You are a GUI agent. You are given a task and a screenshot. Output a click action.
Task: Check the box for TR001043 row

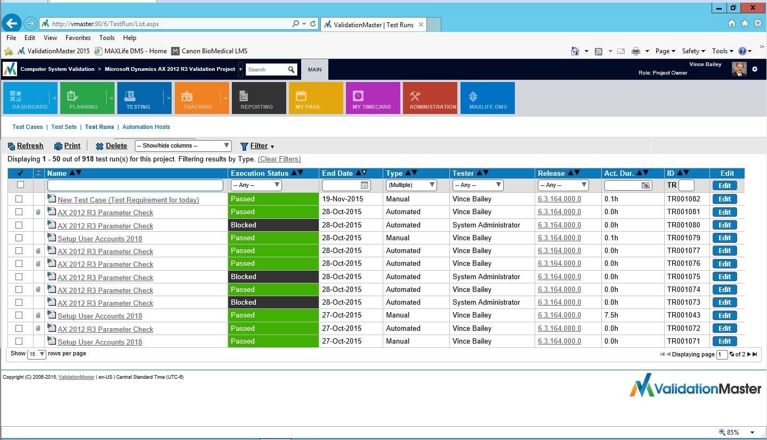point(19,315)
